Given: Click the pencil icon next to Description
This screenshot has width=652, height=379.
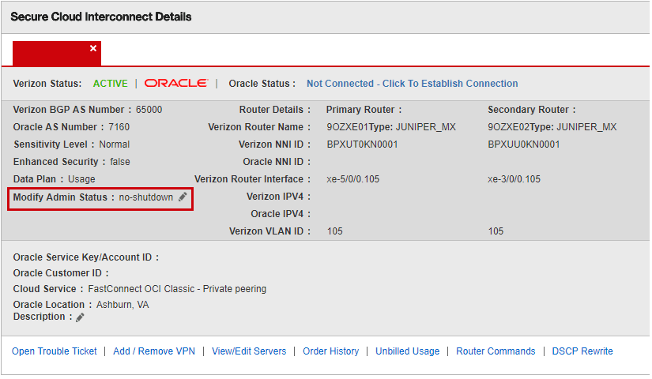Looking at the screenshot, I should [x=80, y=317].
